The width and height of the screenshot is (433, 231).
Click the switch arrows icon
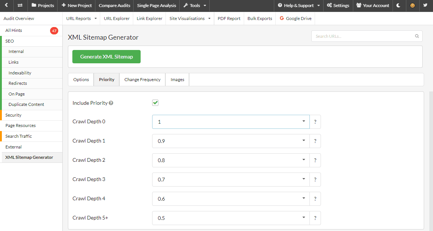point(20,5)
